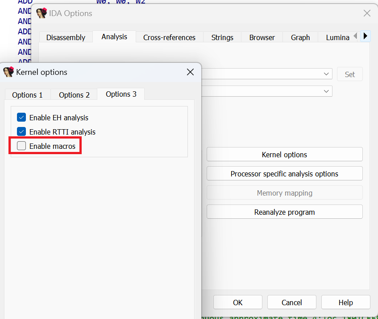Expand the second dropdown below Set row

[x=326, y=91]
